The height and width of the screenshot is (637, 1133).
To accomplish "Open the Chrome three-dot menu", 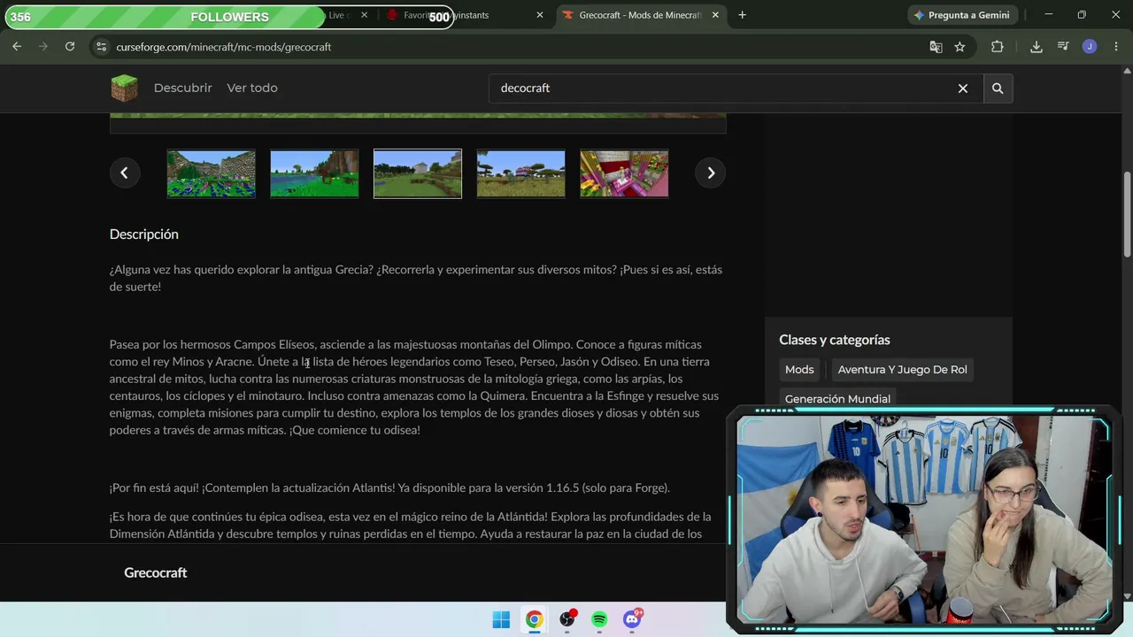I will click(1115, 47).
